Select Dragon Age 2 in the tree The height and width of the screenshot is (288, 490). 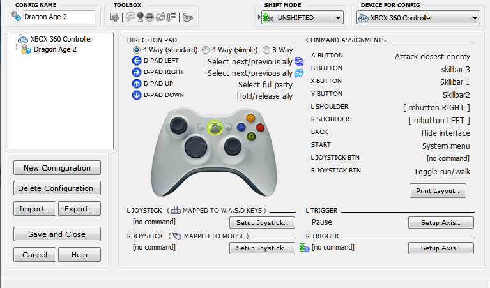[55, 49]
